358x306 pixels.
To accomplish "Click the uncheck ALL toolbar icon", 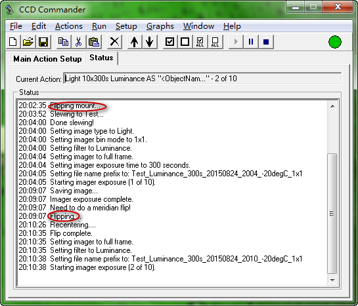I will [x=215, y=42].
